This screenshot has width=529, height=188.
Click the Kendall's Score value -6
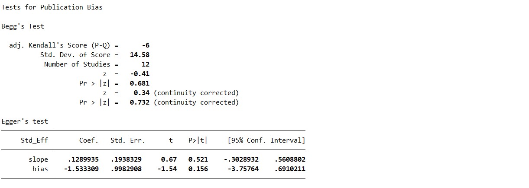(x=145, y=45)
